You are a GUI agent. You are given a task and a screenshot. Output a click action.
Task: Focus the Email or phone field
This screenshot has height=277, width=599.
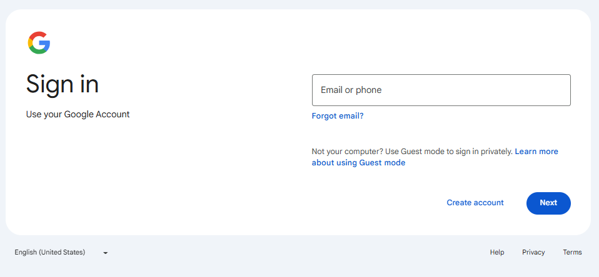click(x=441, y=90)
